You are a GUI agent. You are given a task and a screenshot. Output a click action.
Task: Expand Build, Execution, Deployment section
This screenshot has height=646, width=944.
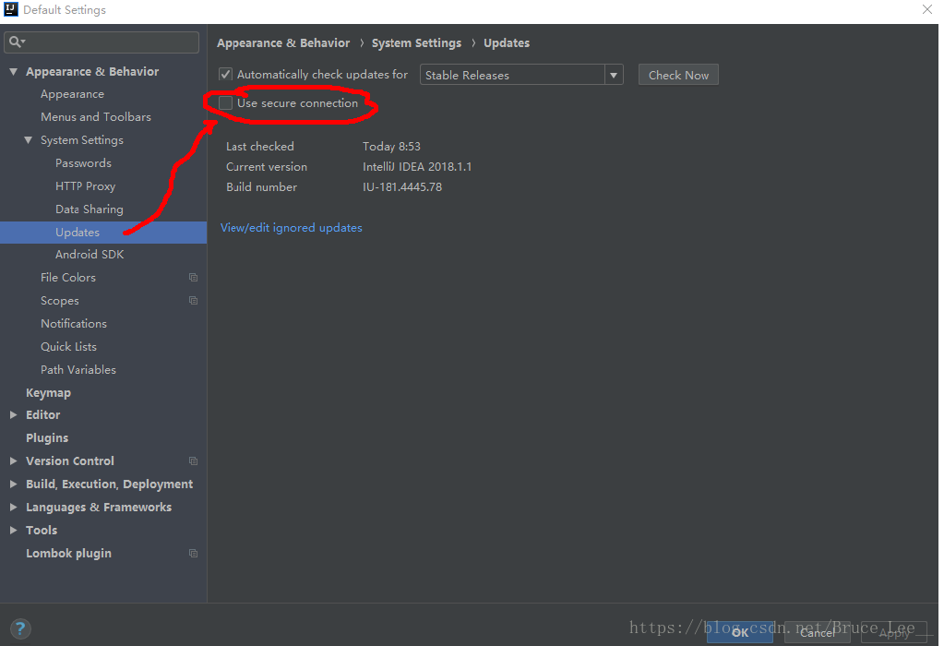click(13, 484)
